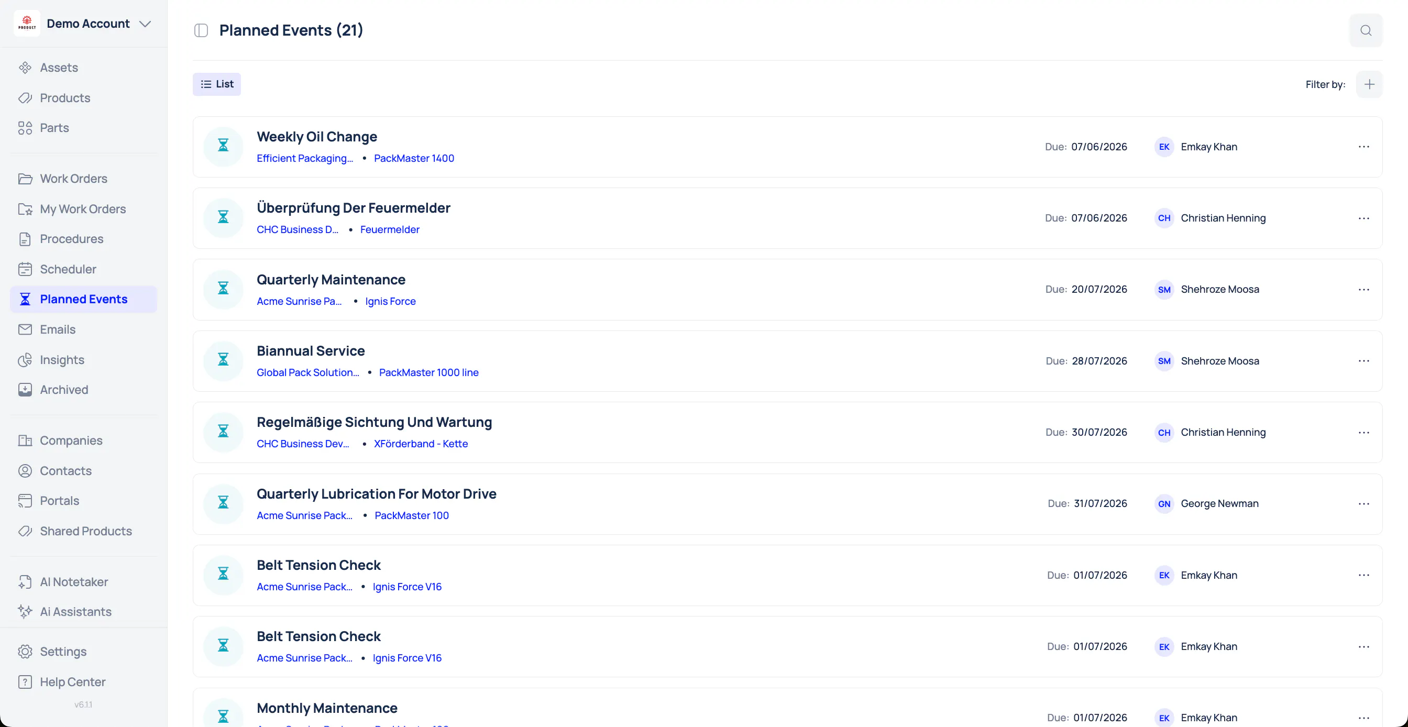Click the hourglass icon for Quarterly Maintenance
The height and width of the screenshot is (727, 1408).
(x=223, y=289)
